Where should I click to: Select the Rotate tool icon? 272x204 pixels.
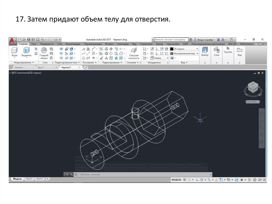(111, 53)
